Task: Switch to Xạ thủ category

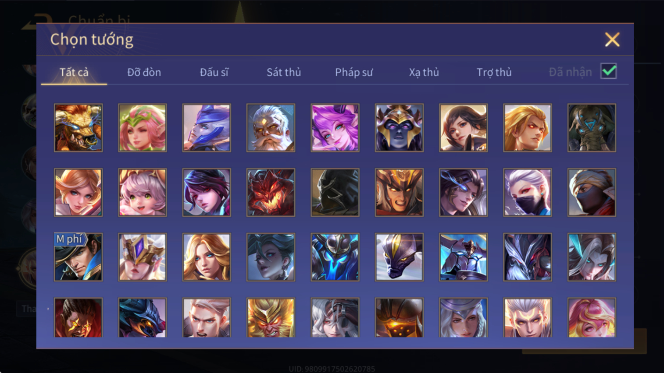Action: pos(424,72)
